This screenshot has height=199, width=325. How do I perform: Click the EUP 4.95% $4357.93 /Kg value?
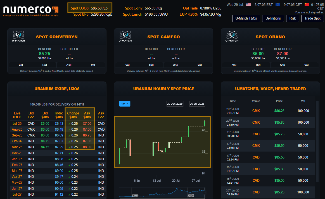[200, 14]
